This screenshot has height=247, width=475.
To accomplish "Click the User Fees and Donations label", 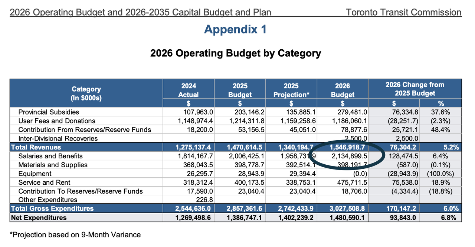I will (57, 121).
